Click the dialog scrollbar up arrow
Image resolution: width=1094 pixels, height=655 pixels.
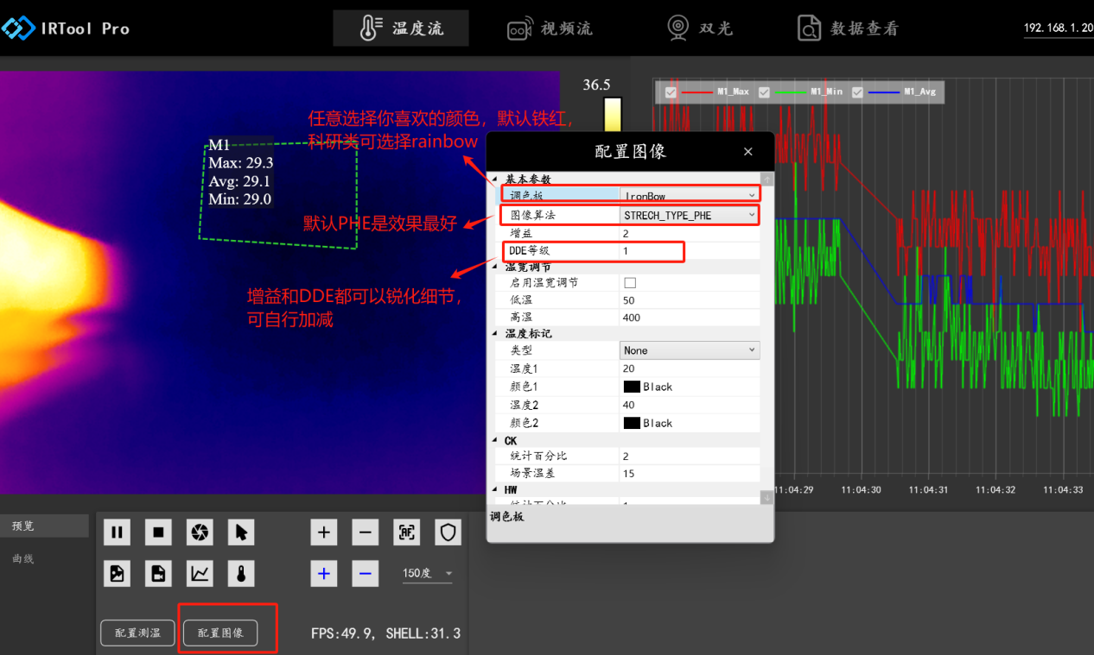766,179
